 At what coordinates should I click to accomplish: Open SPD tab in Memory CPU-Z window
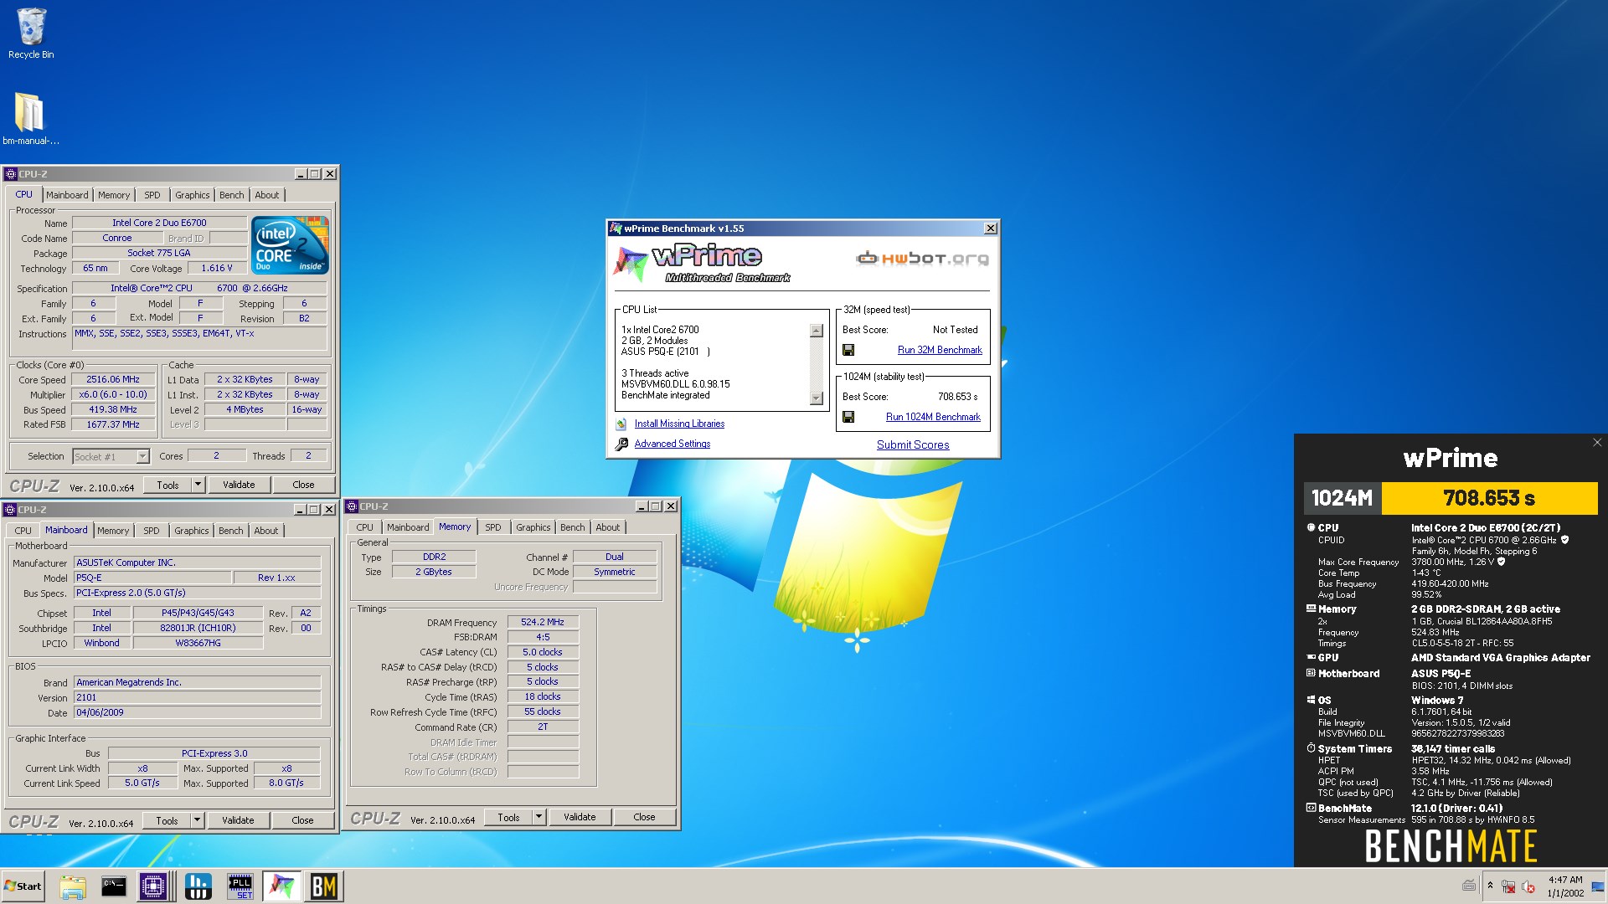click(x=493, y=527)
